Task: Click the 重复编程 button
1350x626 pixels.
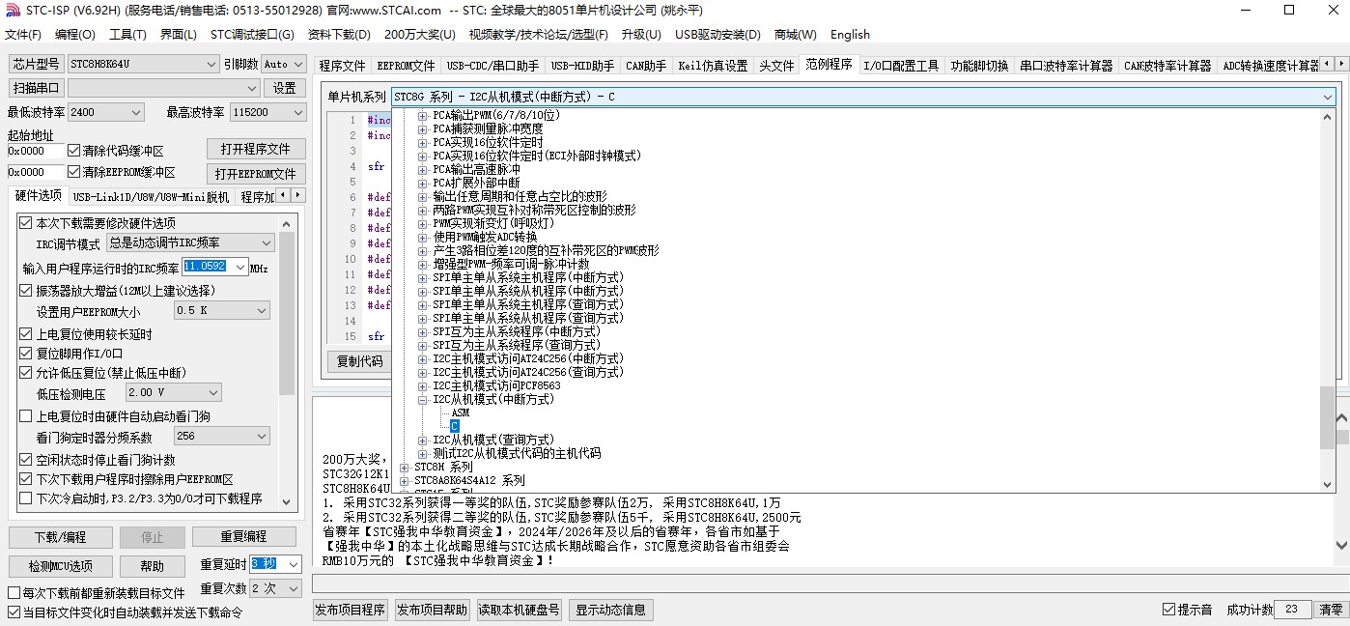Action: coord(243,537)
